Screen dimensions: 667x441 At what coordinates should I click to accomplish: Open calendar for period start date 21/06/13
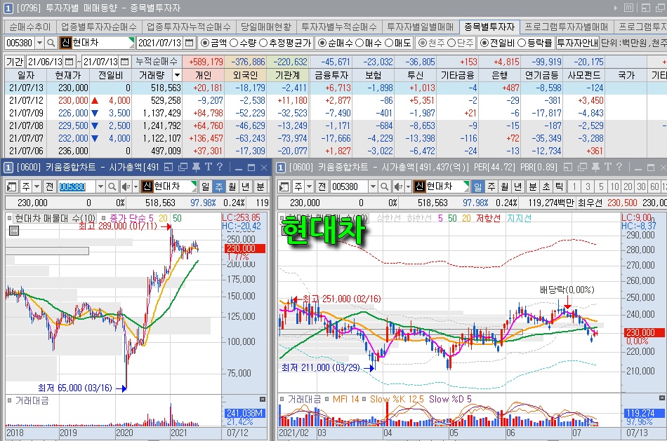(70, 62)
